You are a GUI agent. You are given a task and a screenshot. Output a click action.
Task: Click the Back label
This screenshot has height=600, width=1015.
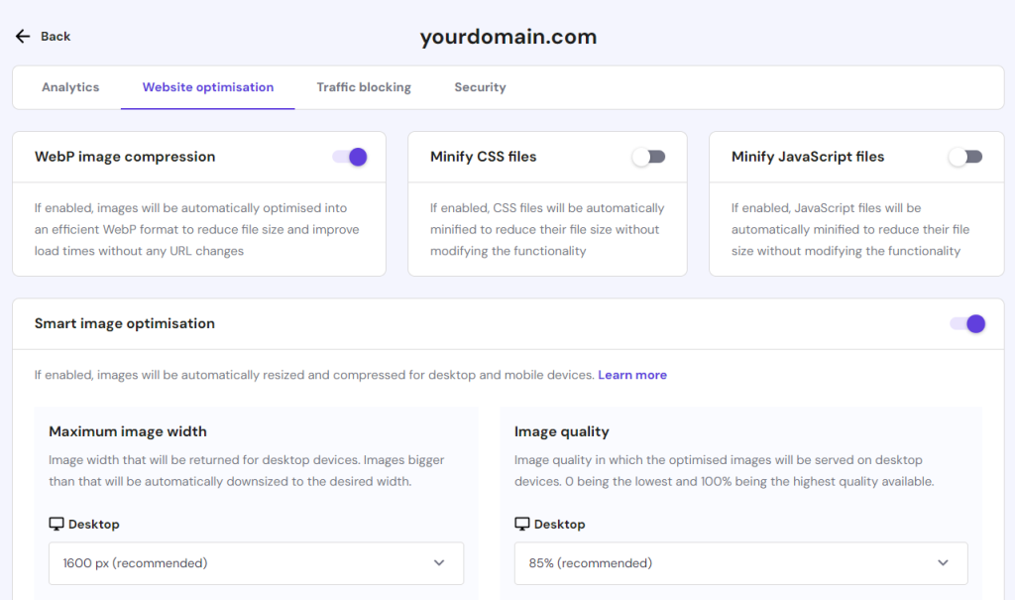pyautogui.click(x=55, y=36)
